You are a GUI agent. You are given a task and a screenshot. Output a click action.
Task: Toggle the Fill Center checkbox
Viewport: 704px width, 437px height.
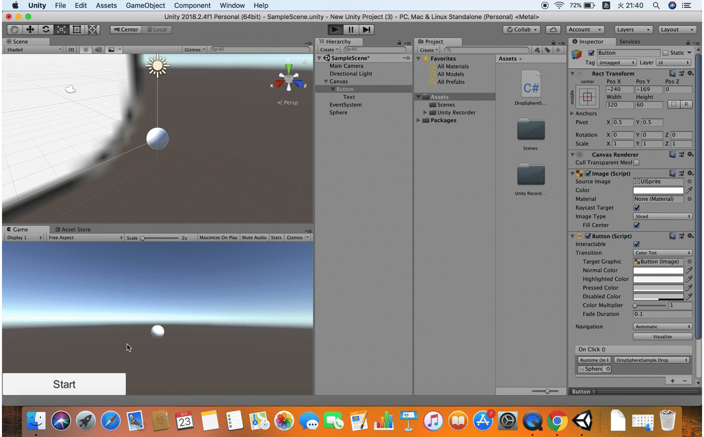coord(636,225)
